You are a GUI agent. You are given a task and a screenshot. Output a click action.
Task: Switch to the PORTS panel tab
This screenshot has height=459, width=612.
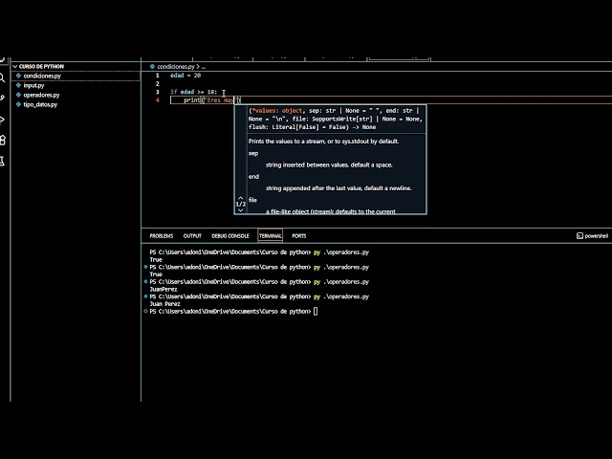[x=299, y=236]
